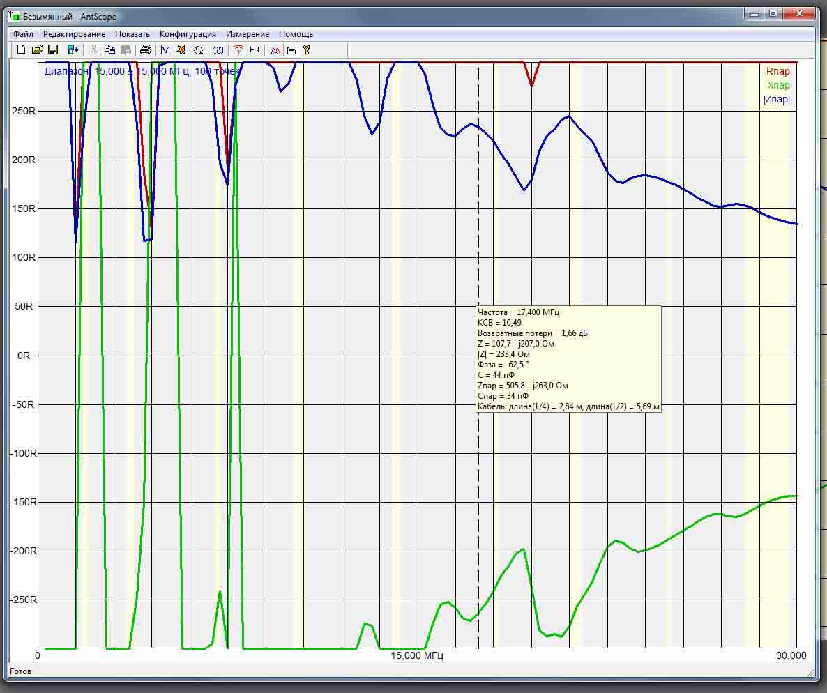The image size is (827, 693).
Task: Click the orange star burst toolbar icon
Action: [x=182, y=50]
